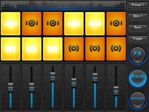This screenshot has width=149, height=112.
Task: Change the Skin 1 option
Action: [138, 16]
